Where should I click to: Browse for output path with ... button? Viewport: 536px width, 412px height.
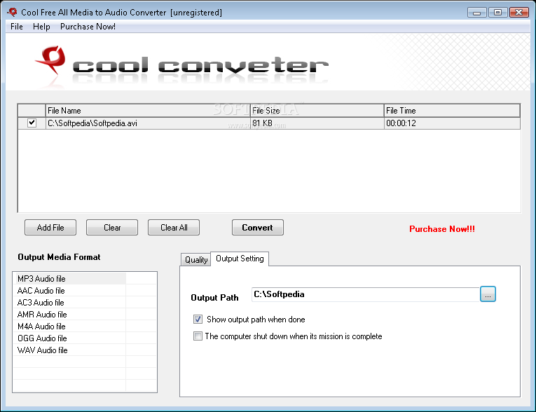(488, 294)
